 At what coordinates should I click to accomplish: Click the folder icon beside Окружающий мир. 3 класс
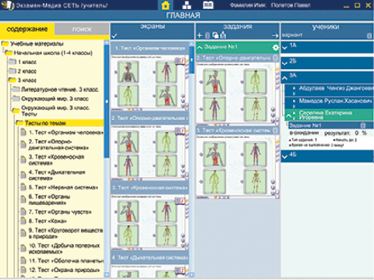tap(16, 98)
